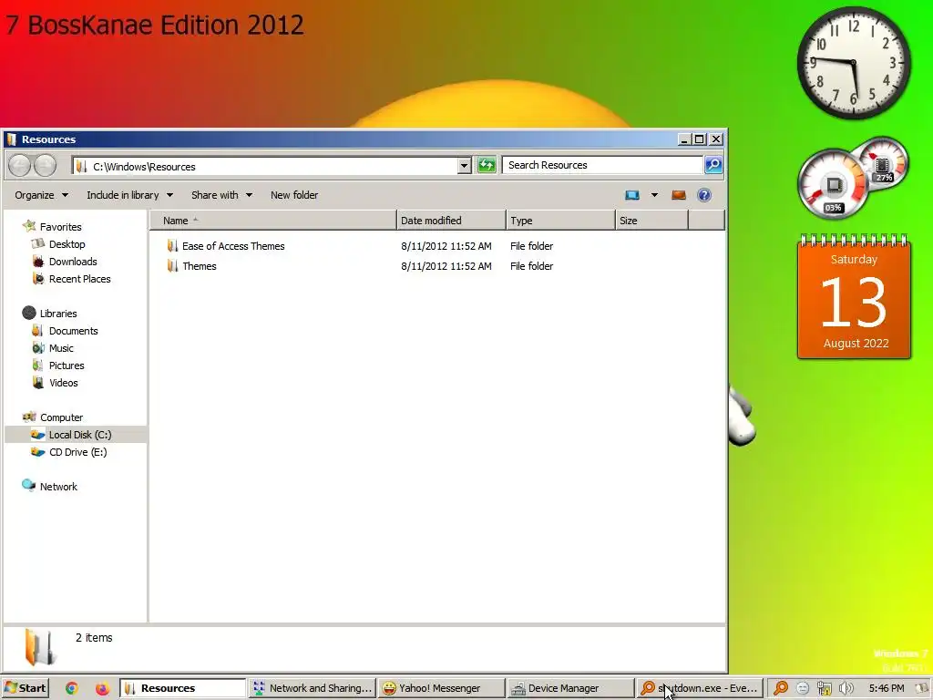Select Network in the navigation pane
933x700 pixels.
[58, 487]
